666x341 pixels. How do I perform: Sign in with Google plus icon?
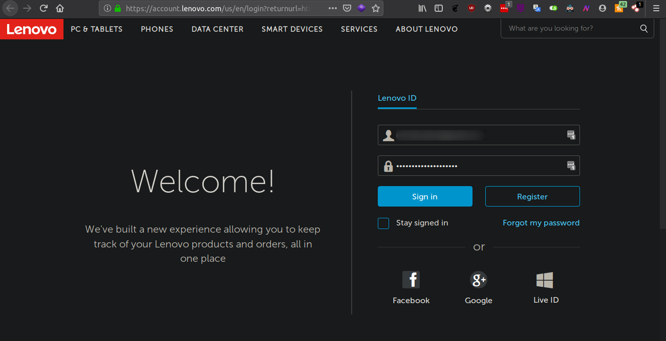click(x=479, y=280)
